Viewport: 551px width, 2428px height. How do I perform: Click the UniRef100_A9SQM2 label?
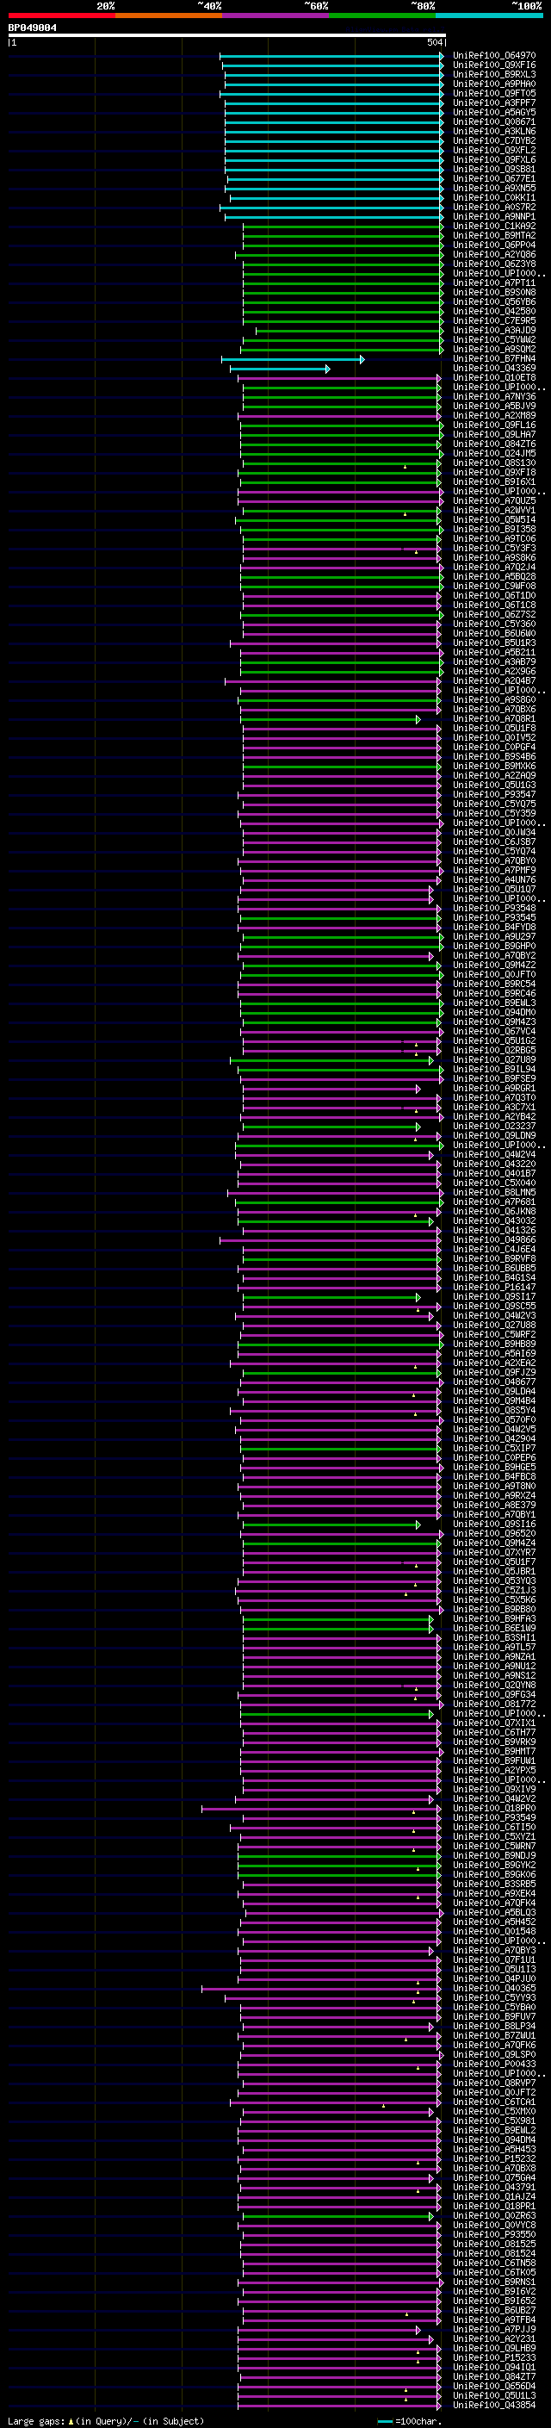point(494,350)
